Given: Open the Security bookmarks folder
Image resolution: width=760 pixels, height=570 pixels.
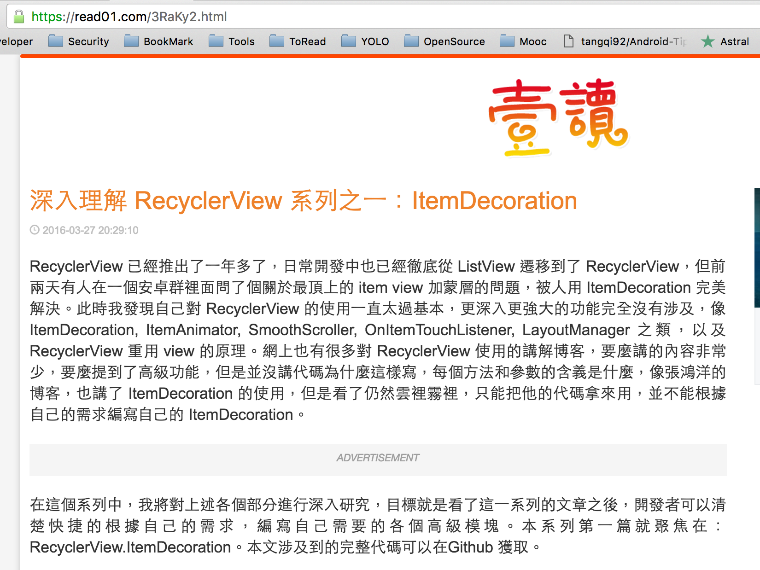Looking at the screenshot, I should (x=79, y=41).
